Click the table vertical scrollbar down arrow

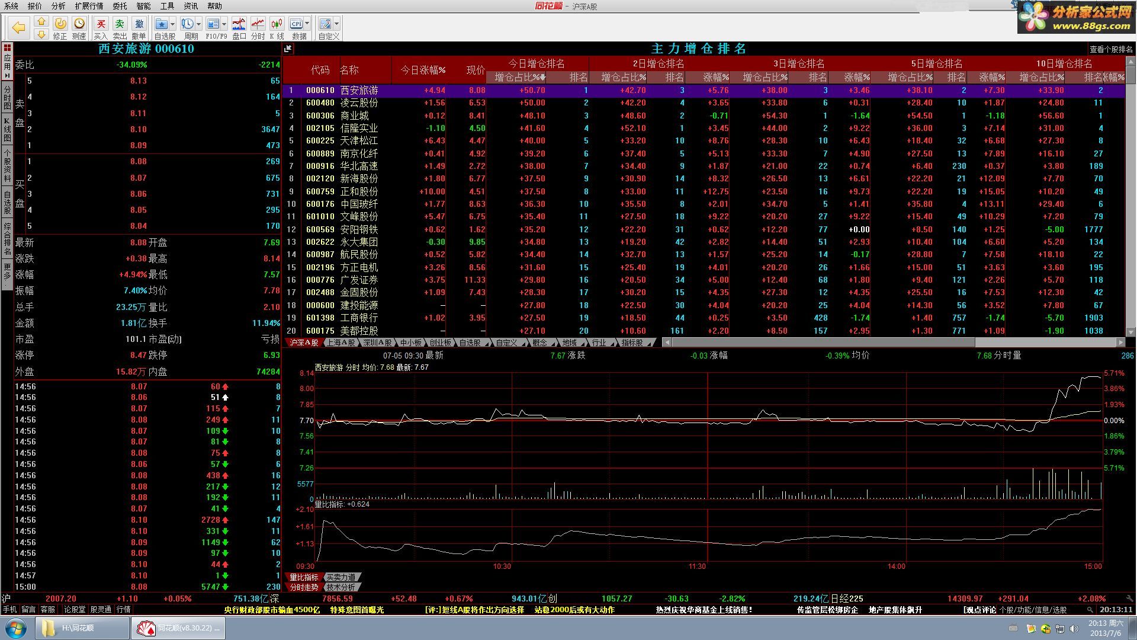[1130, 332]
